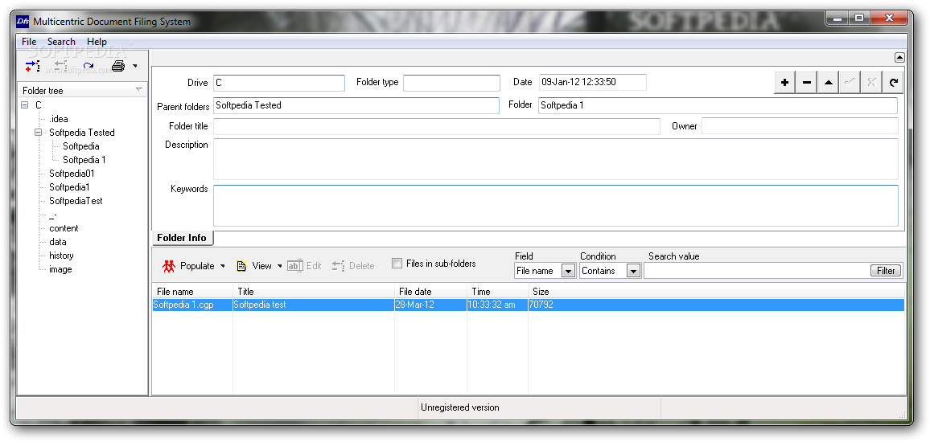930x442 pixels.
Task: Click the Folder title input field
Action: coord(437,126)
